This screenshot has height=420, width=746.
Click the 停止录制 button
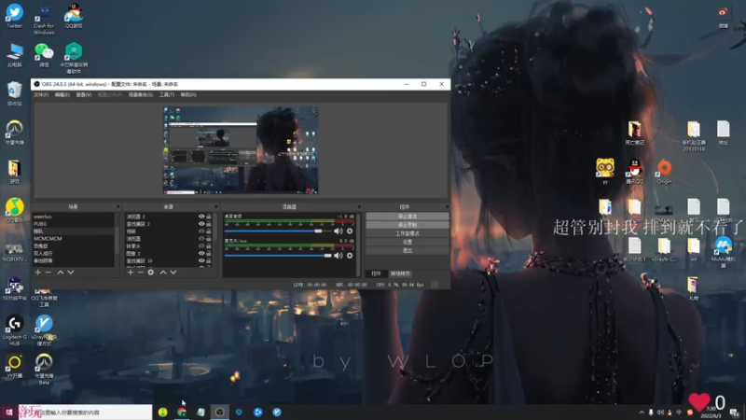(408, 225)
